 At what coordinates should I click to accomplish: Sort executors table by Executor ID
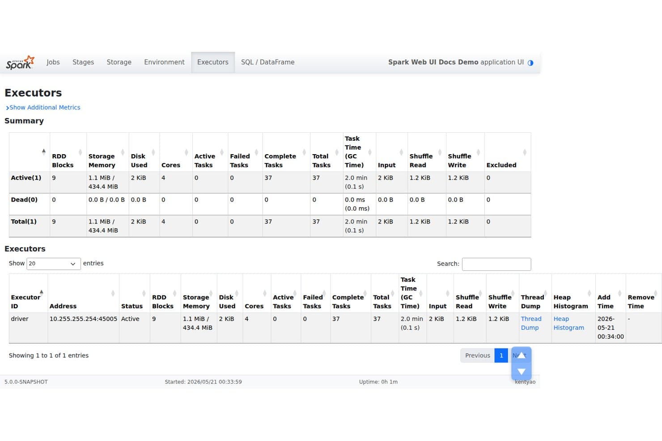coord(28,293)
